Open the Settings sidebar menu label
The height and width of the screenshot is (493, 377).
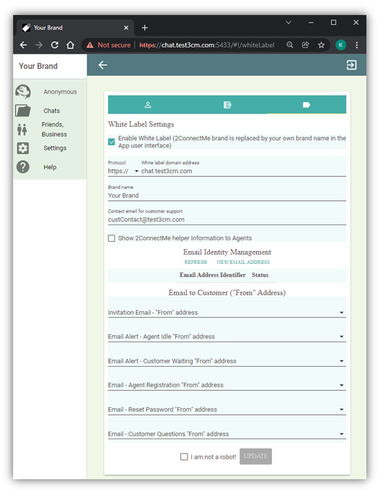[x=55, y=148]
